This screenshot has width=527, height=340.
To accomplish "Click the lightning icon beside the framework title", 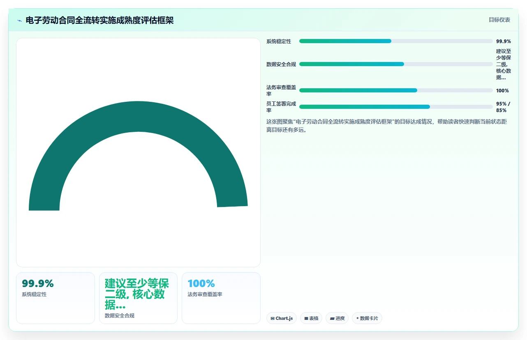I will click(19, 21).
